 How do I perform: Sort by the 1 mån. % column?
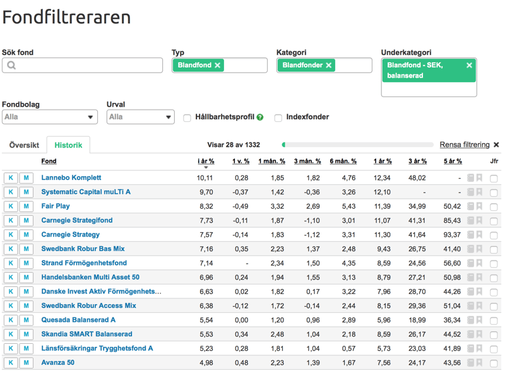[271, 161]
